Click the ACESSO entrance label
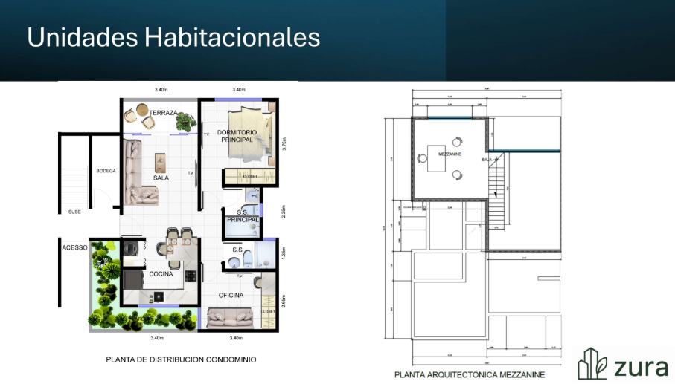675x384 pixels. click(74, 247)
